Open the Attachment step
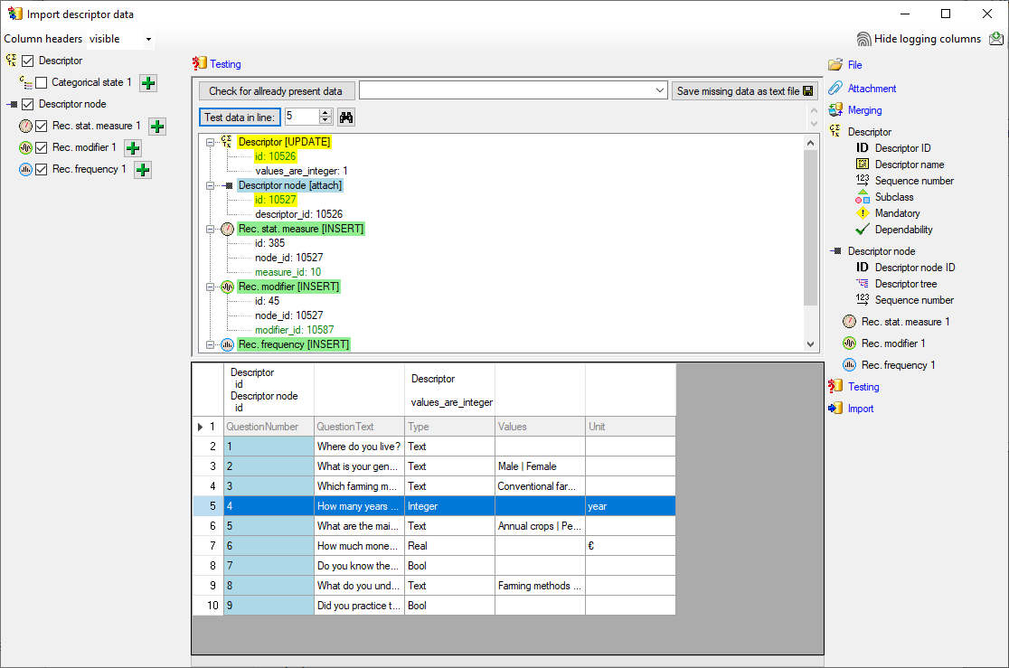Viewport: 1009px width, 668px height. (872, 89)
